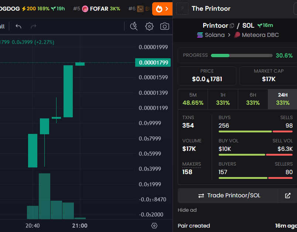297x232 pixels.
Task: Click the redo arrow in chart toolbar
Action: coord(34,26)
